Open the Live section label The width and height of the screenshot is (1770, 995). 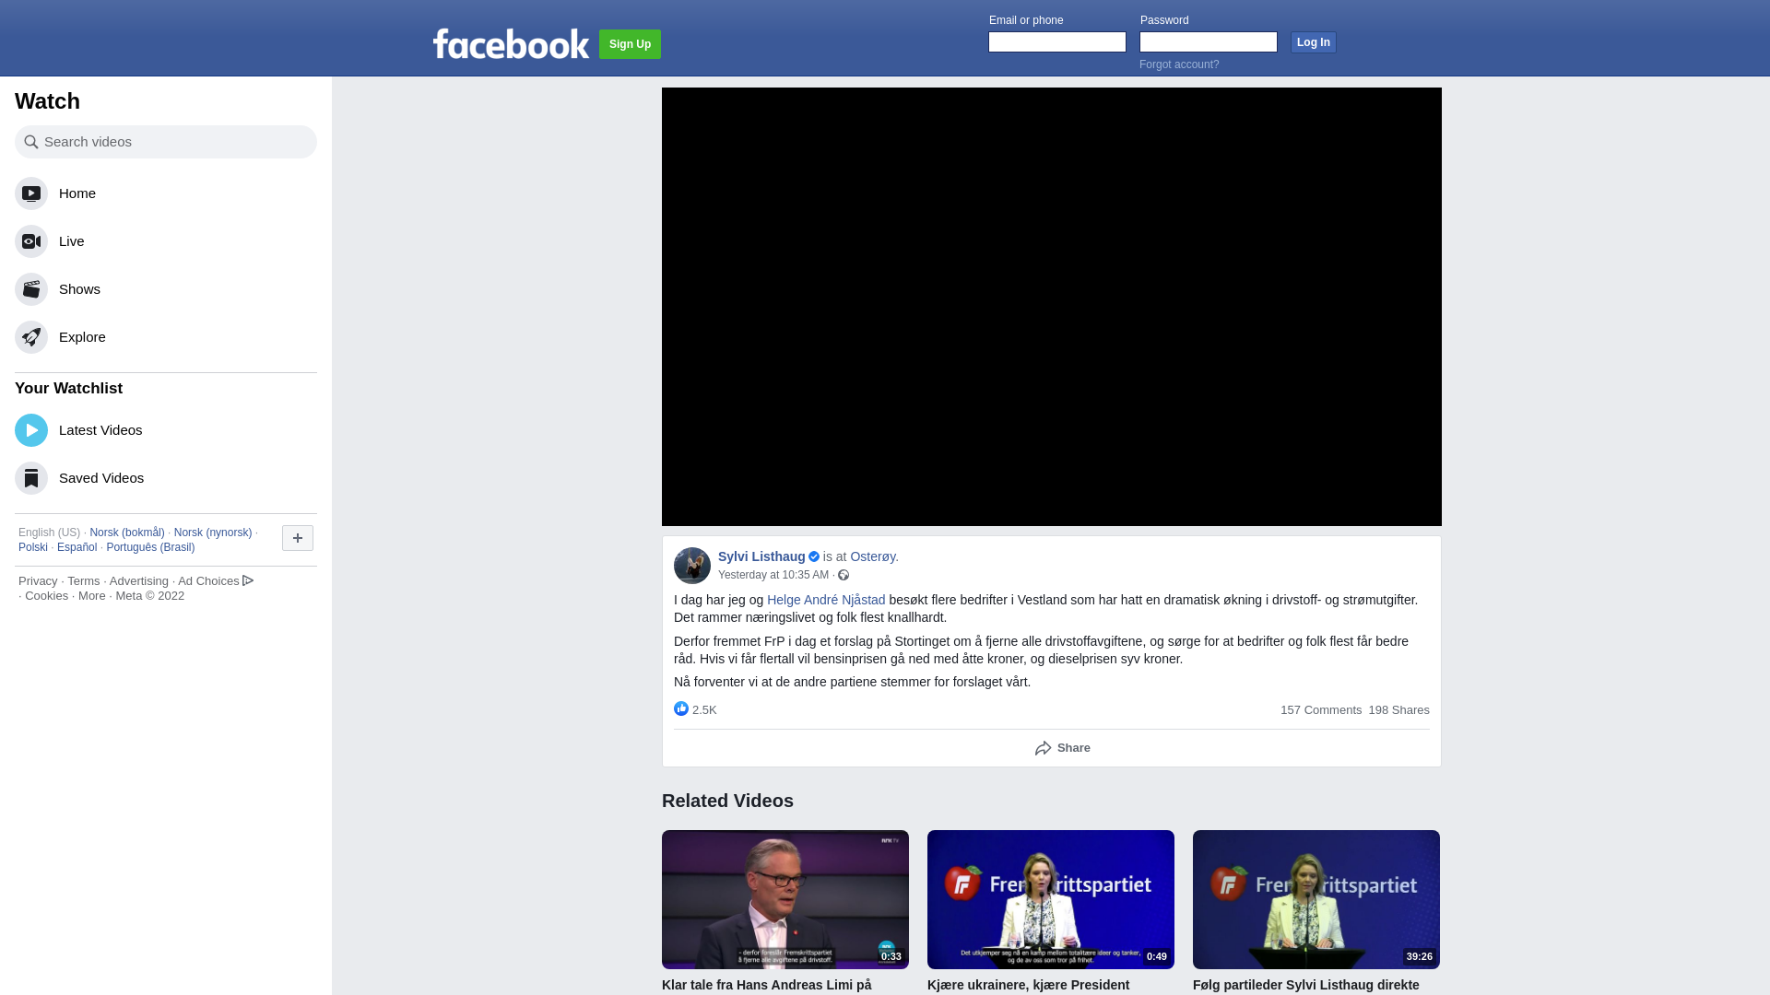(72, 241)
